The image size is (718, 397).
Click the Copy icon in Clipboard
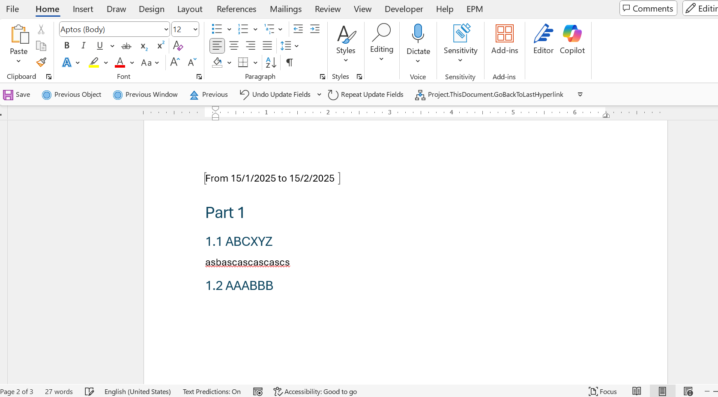point(41,46)
